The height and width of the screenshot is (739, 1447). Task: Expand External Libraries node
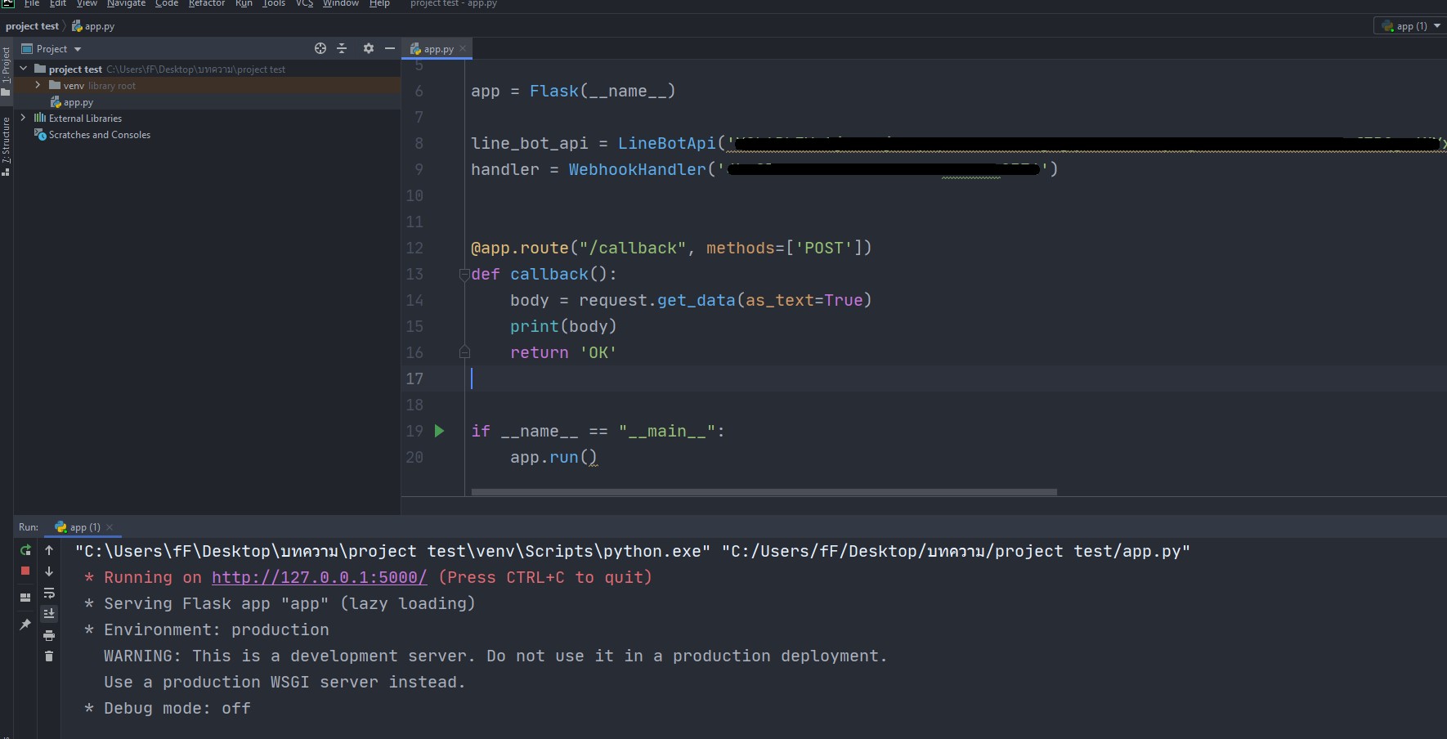coord(23,118)
